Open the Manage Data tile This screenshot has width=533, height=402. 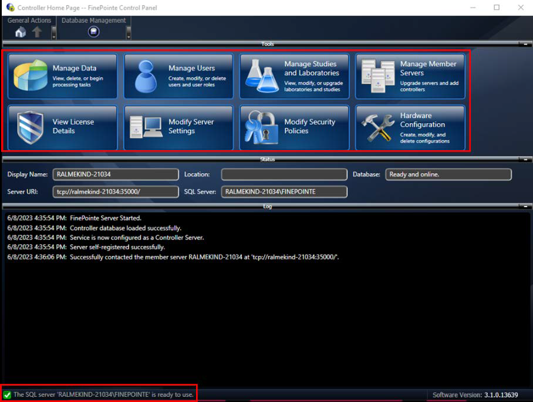[x=63, y=76]
